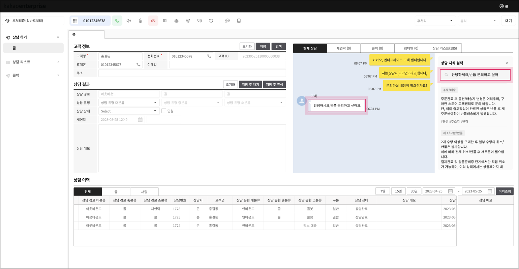The width and height of the screenshot is (519, 269).
Task: Click the 이력조회 button
Action: tap(505, 191)
